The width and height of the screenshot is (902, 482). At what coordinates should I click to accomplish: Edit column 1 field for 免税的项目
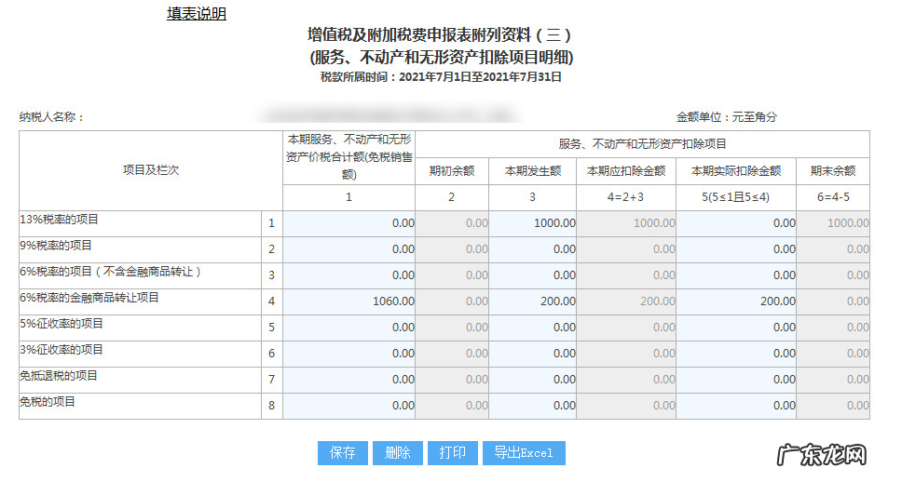point(349,406)
